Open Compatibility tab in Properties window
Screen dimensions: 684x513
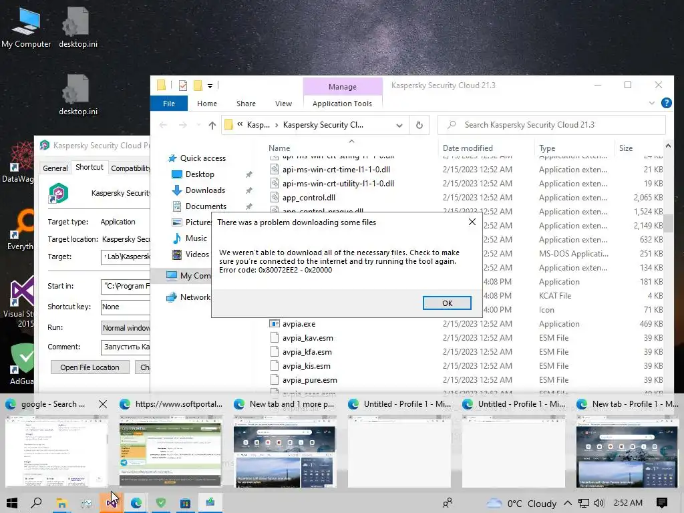130,168
